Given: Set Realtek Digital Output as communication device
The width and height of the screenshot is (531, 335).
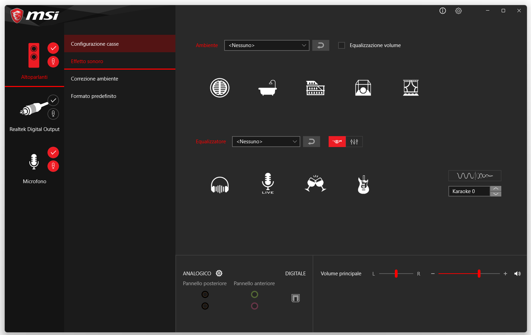Looking at the screenshot, I should (x=53, y=114).
